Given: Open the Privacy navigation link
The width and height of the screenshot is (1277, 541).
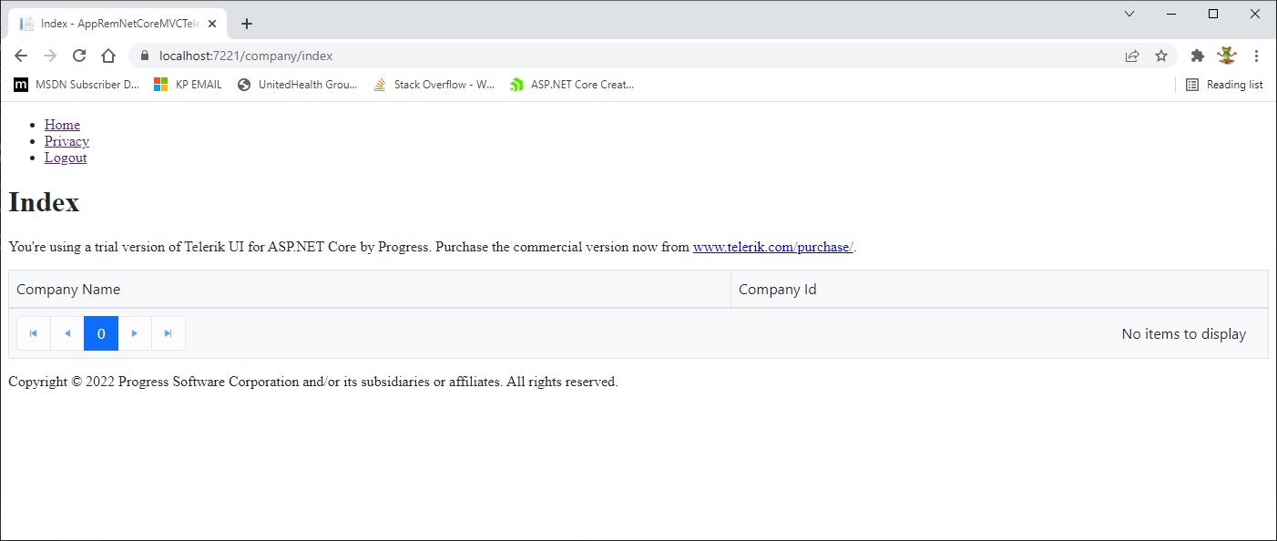Looking at the screenshot, I should point(66,141).
